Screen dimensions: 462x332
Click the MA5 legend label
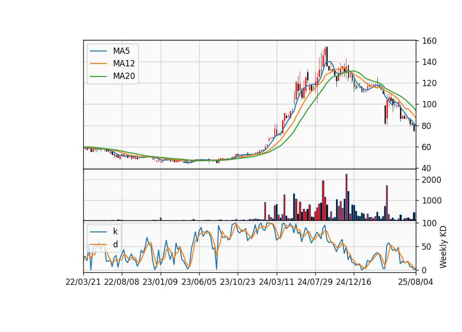pos(121,51)
